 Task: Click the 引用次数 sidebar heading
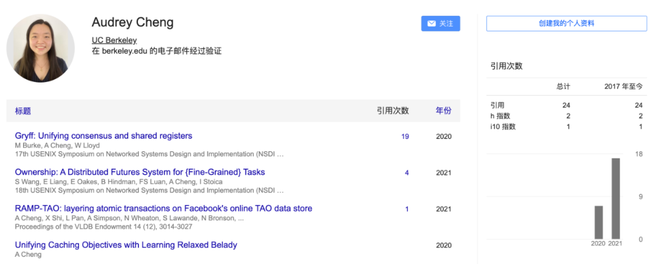coord(507,66)
